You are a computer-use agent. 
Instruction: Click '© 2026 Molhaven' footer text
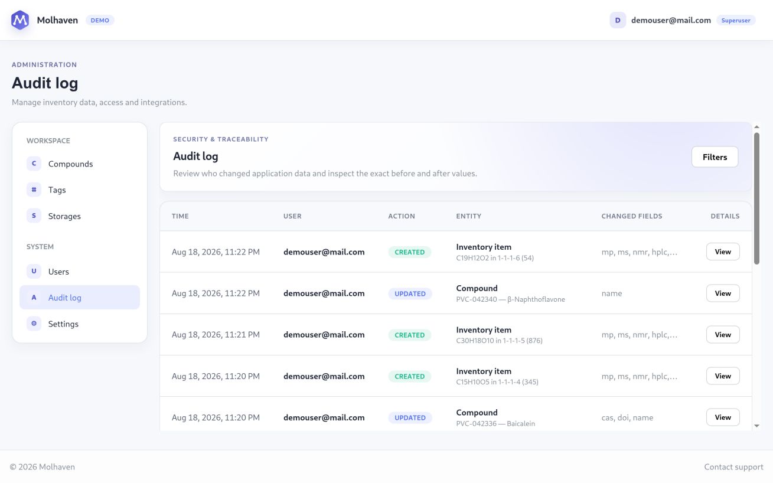pos(43,467)
